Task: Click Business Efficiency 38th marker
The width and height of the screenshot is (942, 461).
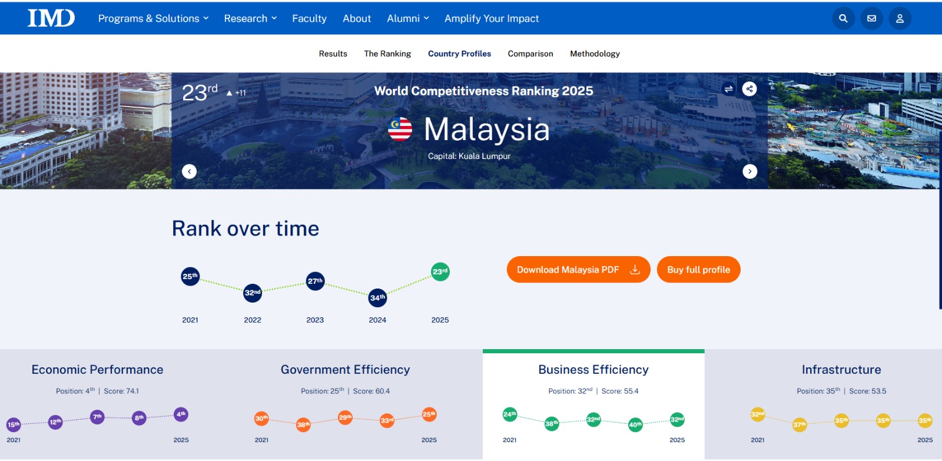Action: (x=552, y=423)
